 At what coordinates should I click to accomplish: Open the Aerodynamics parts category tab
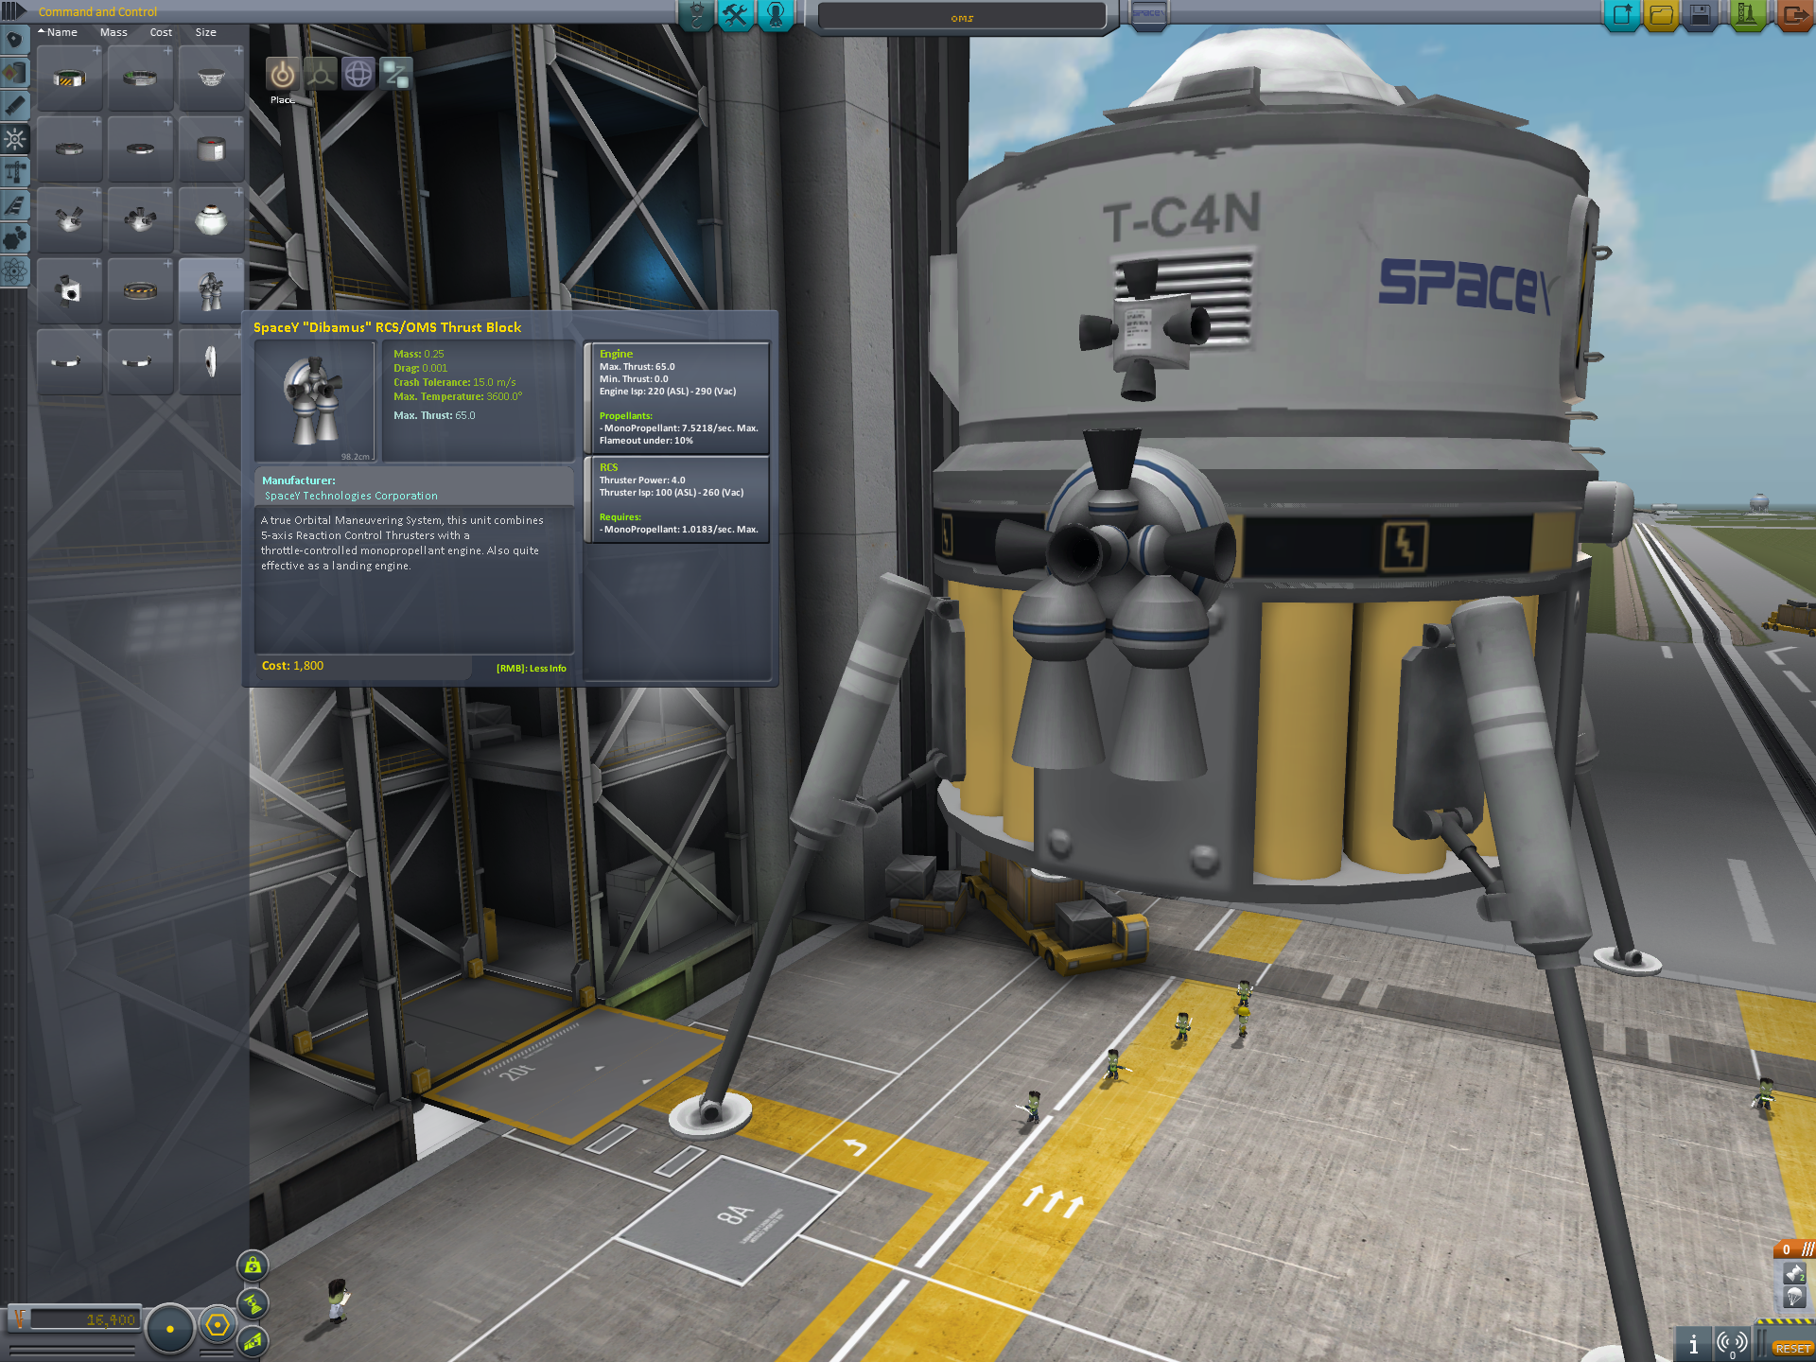pyautogui.click(x=14, y=205)
